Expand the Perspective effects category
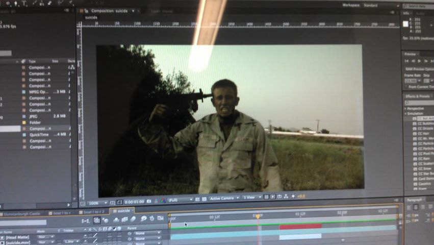The height and width of the screenshot is (245, 434). click(x=406, y=109)
